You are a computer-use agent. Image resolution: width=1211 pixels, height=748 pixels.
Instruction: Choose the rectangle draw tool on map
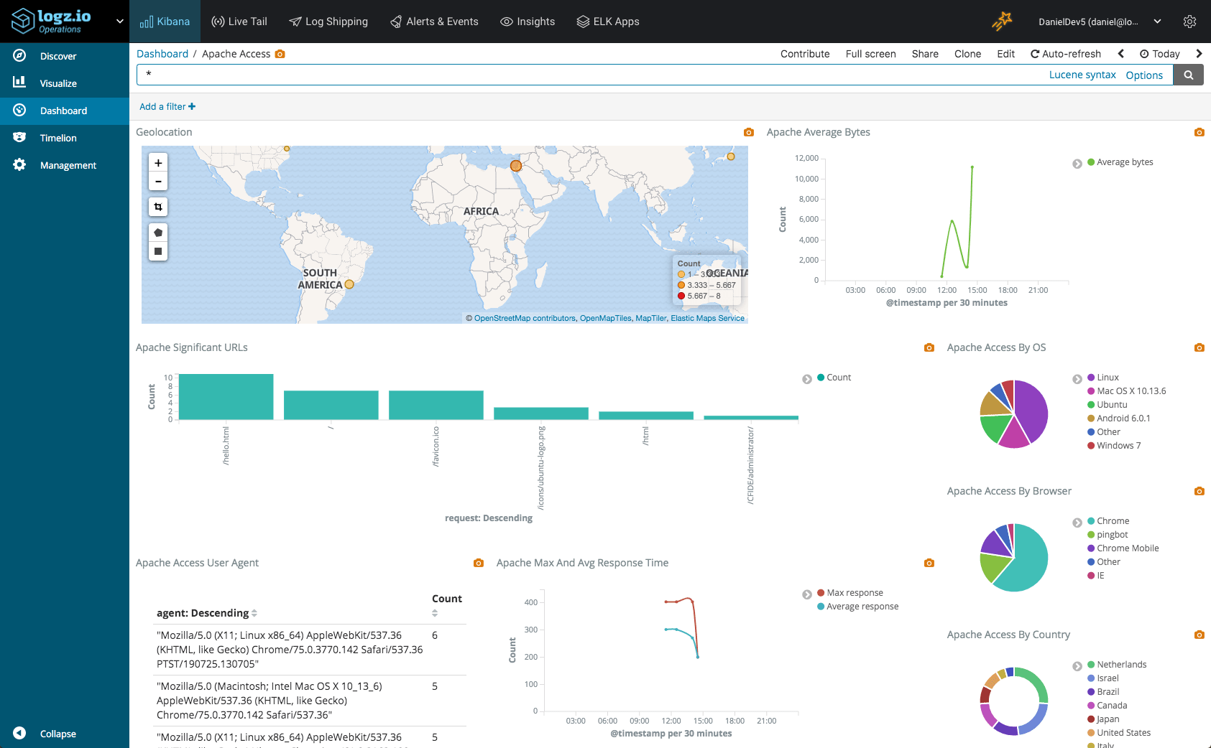(158, 251)
